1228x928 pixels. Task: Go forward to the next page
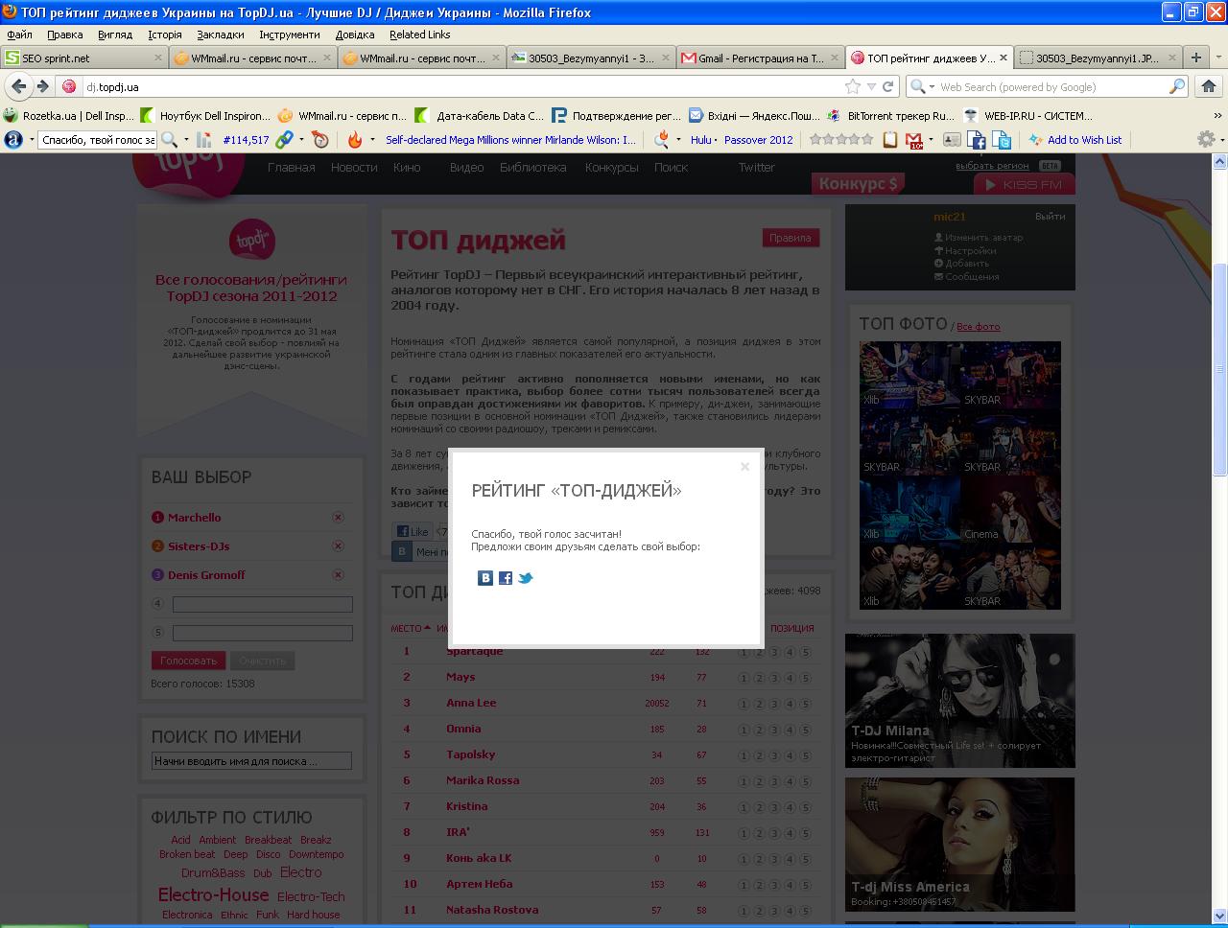coord(42,86)
